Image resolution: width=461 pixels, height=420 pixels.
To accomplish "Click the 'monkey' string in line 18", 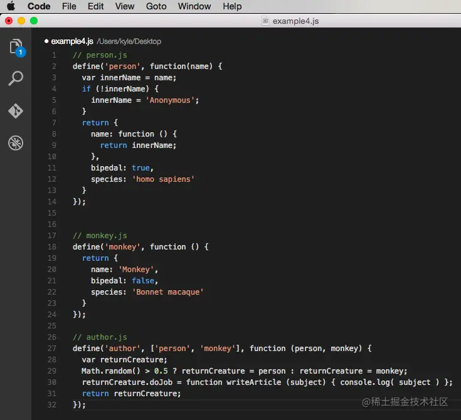I will click(122, 247).
